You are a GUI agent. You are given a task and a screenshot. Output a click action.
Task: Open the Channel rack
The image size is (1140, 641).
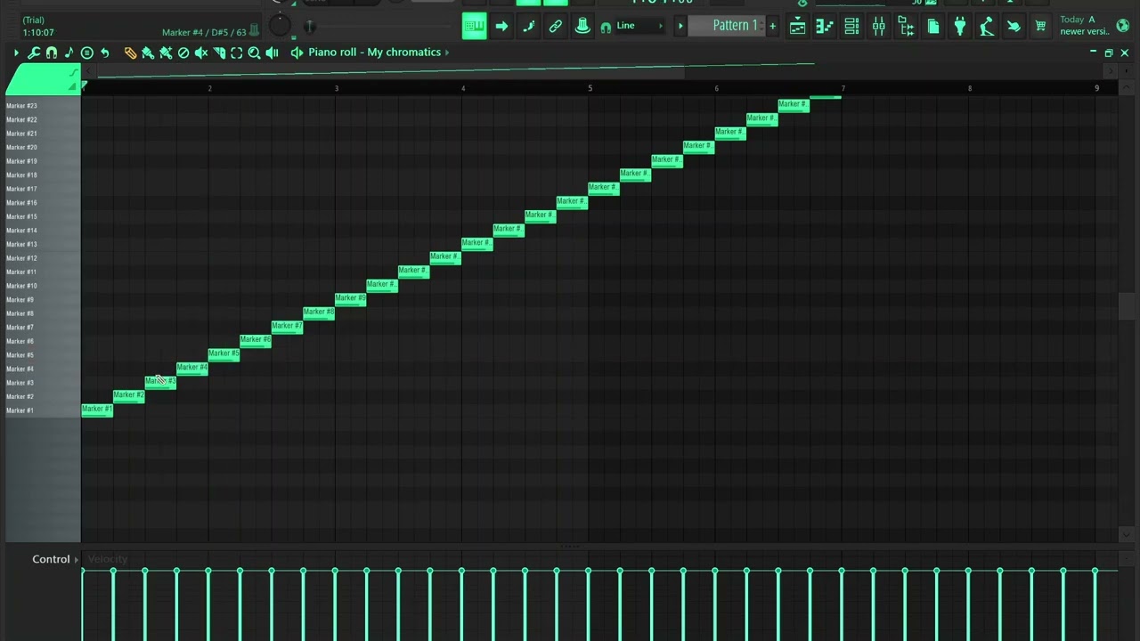click(x=851, y=27)
